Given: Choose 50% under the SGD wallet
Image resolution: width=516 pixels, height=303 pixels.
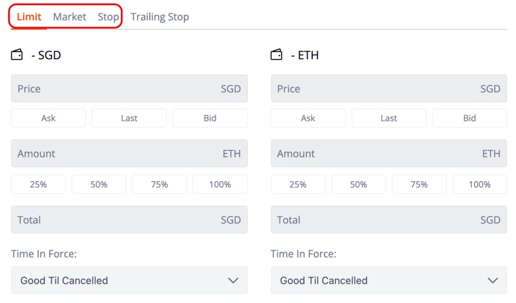Looking at the screenshot, I should [x=99, y=185].
